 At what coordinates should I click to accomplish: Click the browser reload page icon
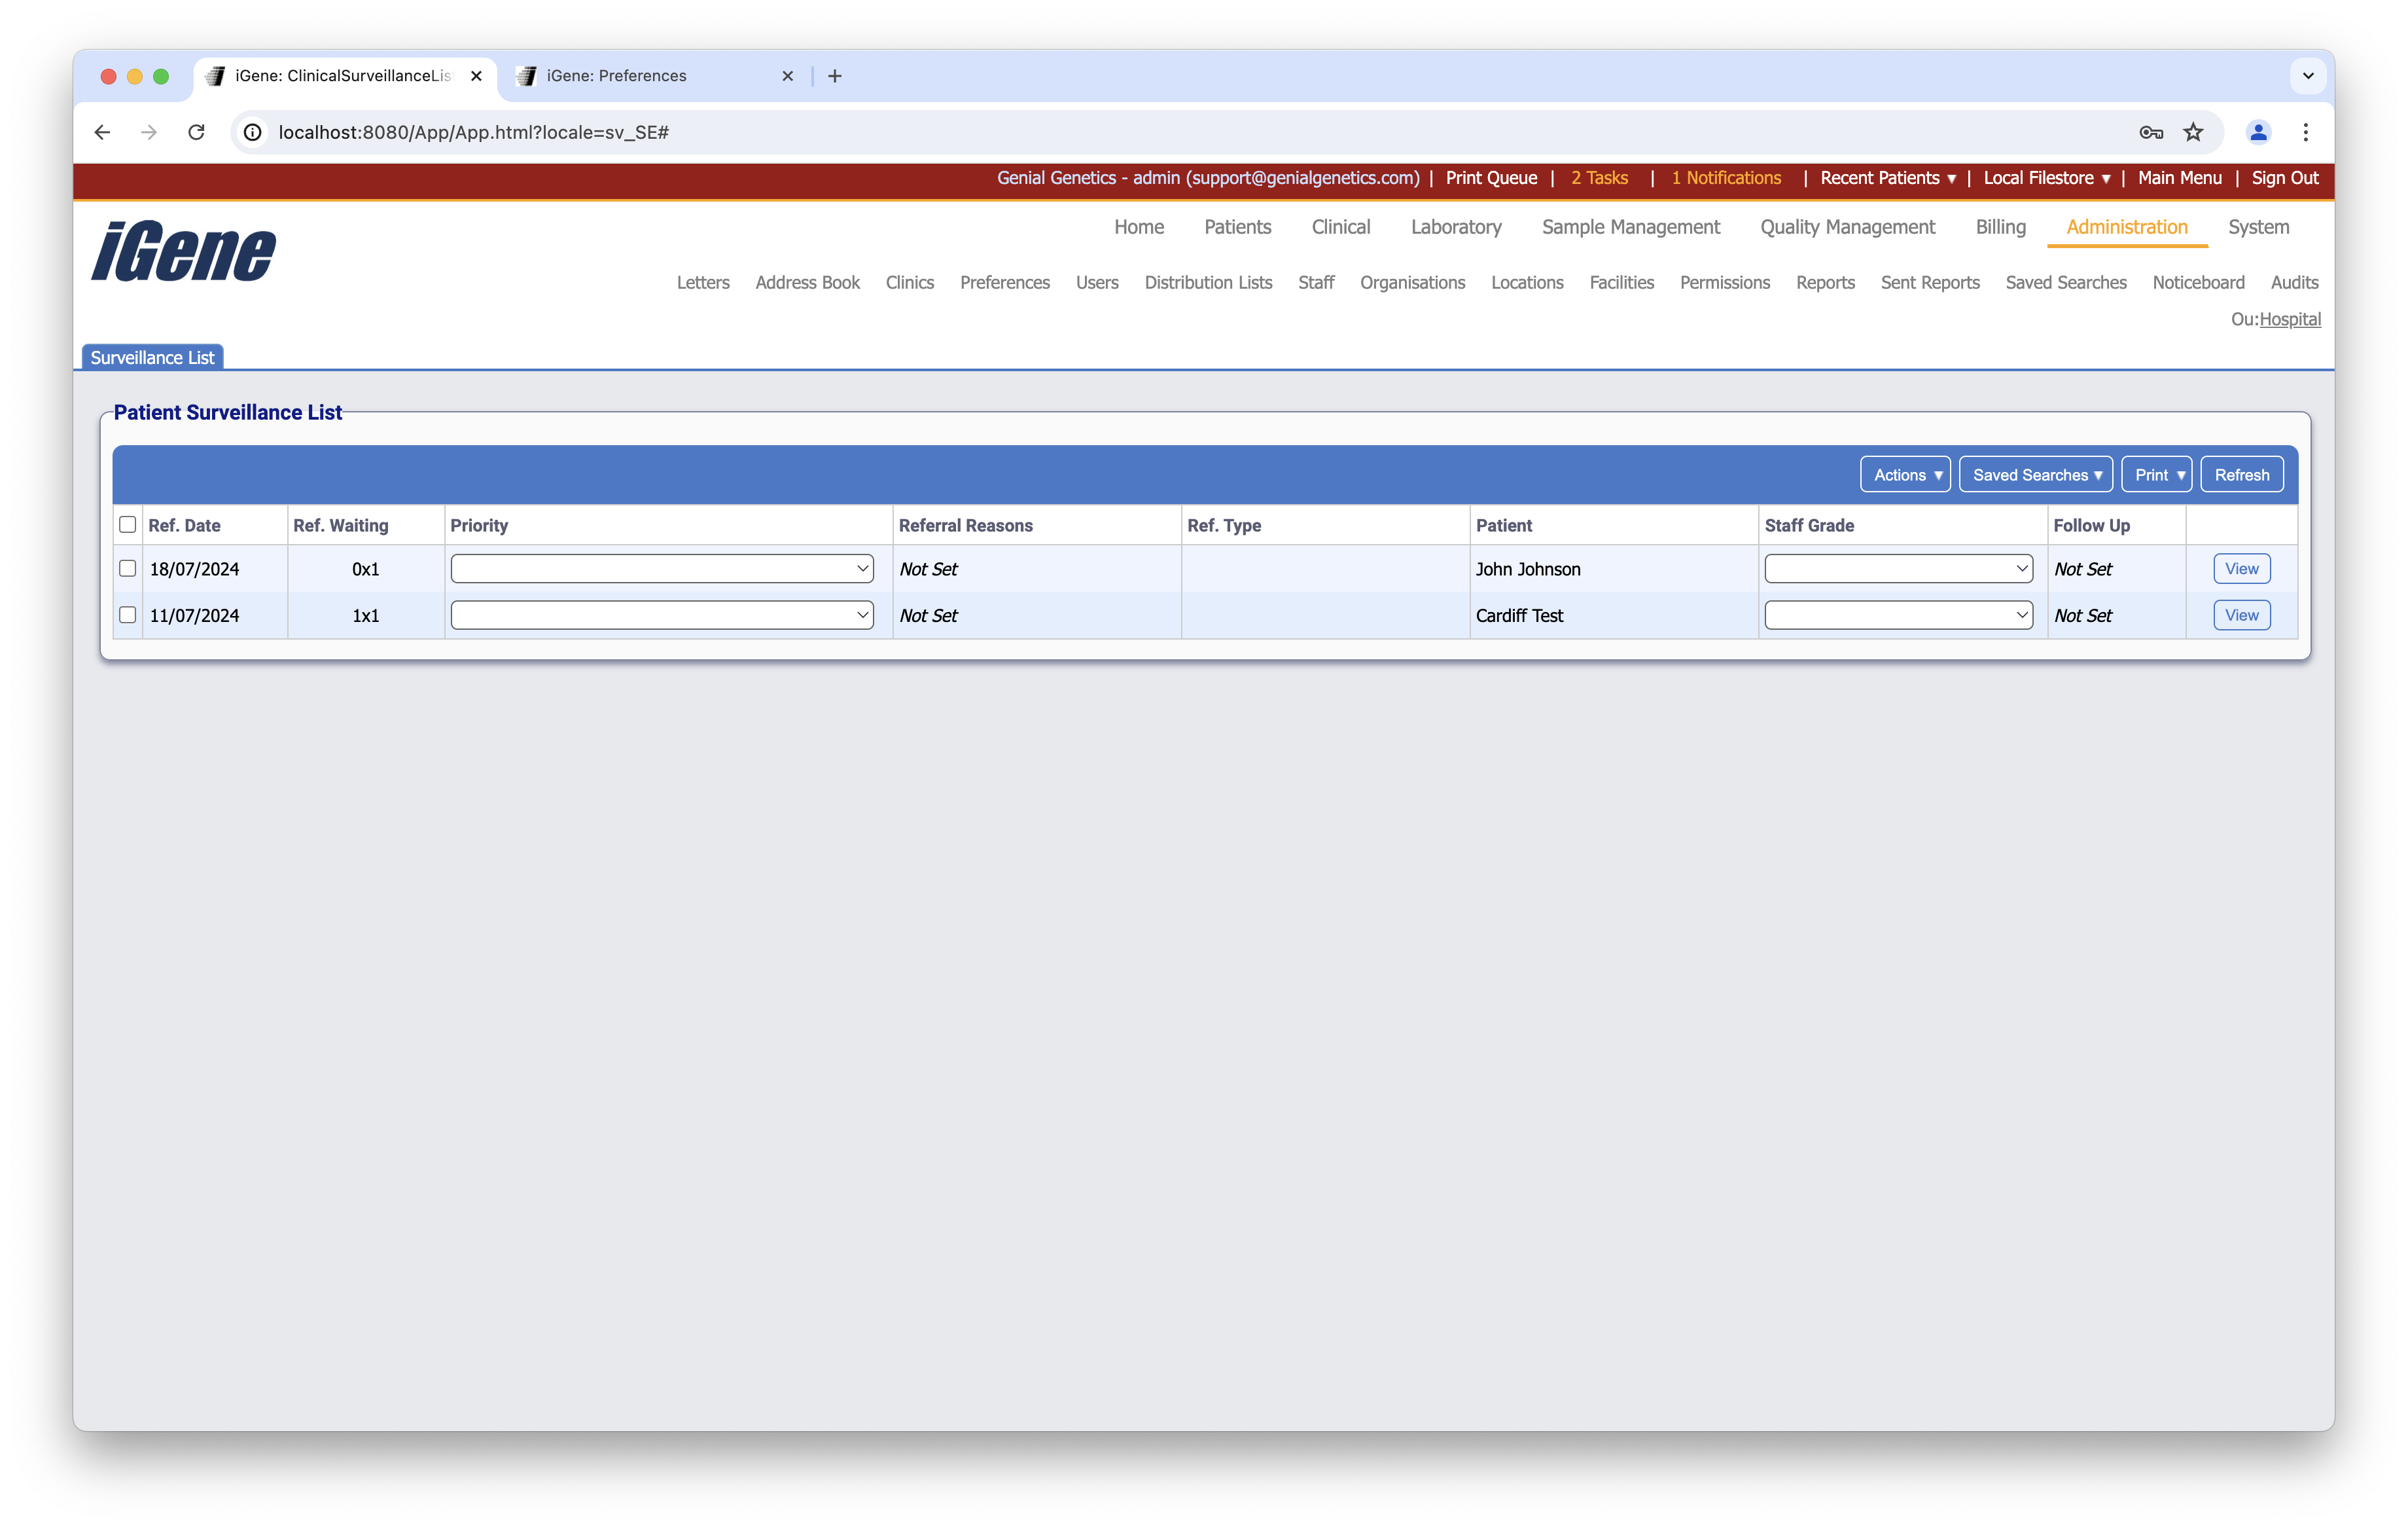click(196, 132)
